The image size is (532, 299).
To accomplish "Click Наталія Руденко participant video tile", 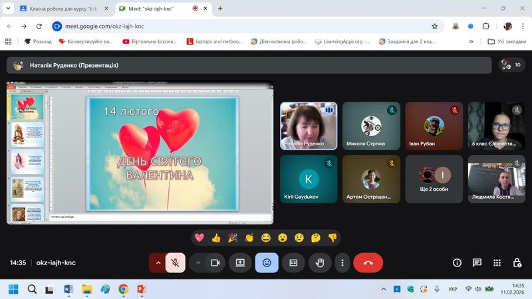I will [x=309, y=126].
